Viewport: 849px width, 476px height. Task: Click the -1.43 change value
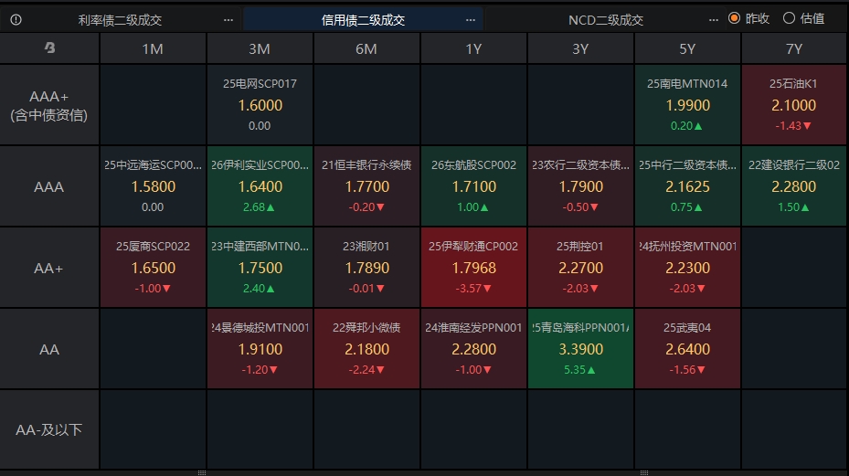point(793,126)
